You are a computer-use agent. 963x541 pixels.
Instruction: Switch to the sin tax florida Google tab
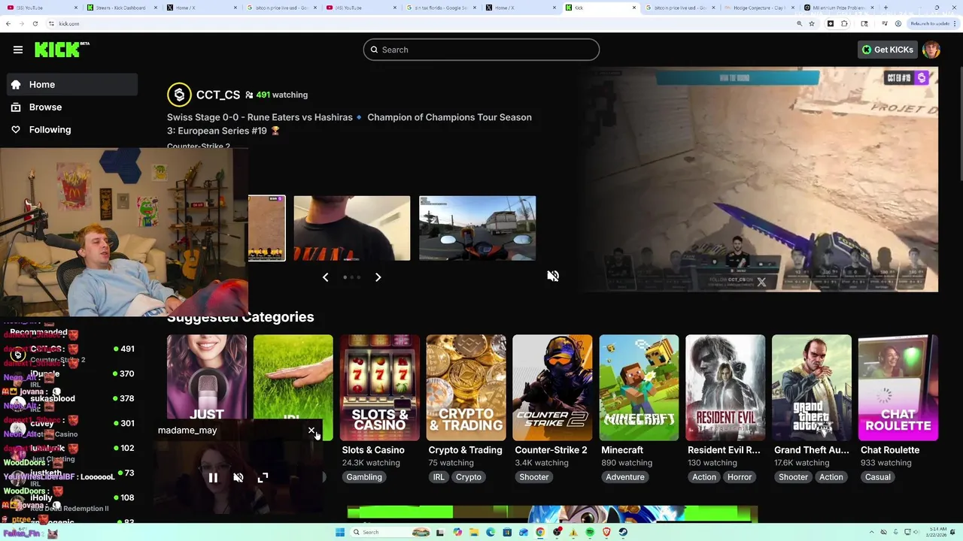[x=440, y=8]
